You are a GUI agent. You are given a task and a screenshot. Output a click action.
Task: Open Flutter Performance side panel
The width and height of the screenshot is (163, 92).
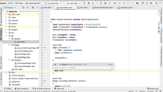161,56
